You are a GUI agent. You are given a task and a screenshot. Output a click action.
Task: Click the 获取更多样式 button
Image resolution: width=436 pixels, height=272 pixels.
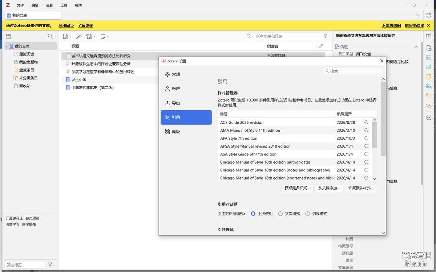297,188
